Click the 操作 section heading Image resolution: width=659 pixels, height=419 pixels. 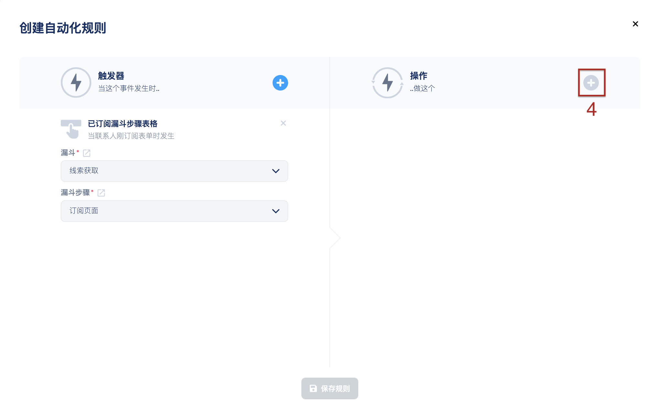click(x=418, y=76)
